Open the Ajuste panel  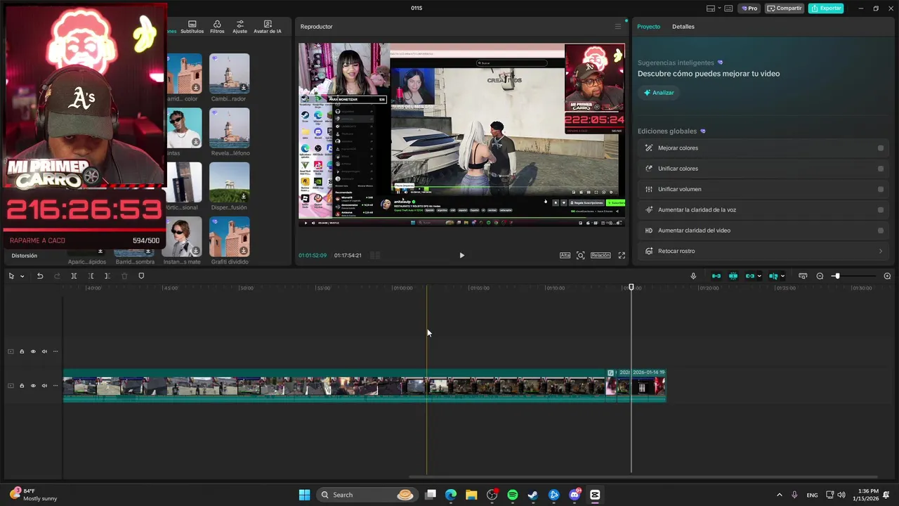click(239, 27)
